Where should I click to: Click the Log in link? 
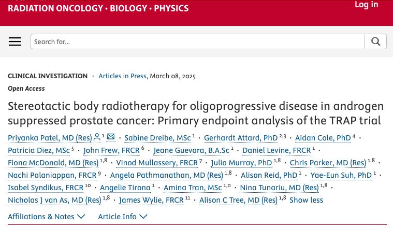click(x=366, y=5)
